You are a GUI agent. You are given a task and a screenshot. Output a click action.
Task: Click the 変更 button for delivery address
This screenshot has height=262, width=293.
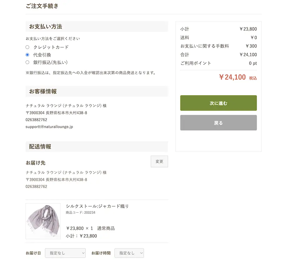tap(159, 161)
